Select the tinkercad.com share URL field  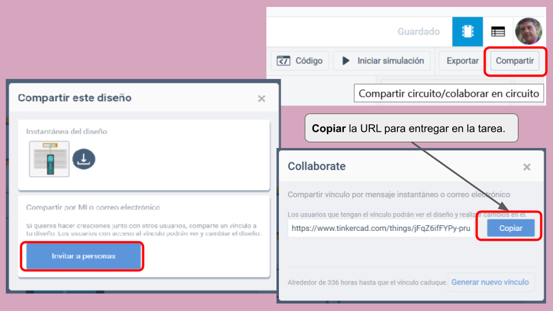381,228
